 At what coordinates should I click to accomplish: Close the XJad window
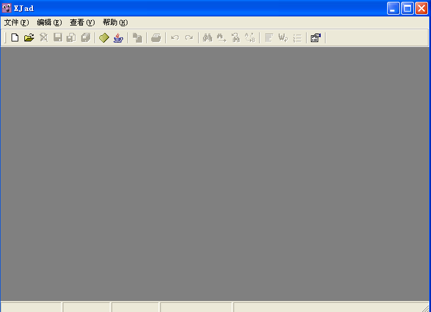click(x=421, y=9)
